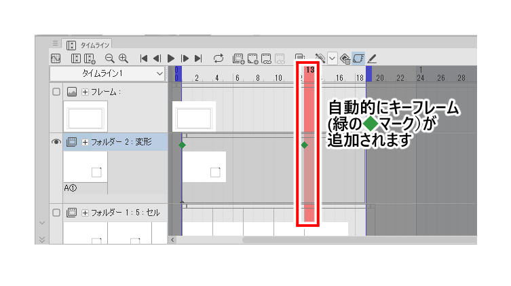
Task: Go to the next frame
Action: [x=185, y=58]
